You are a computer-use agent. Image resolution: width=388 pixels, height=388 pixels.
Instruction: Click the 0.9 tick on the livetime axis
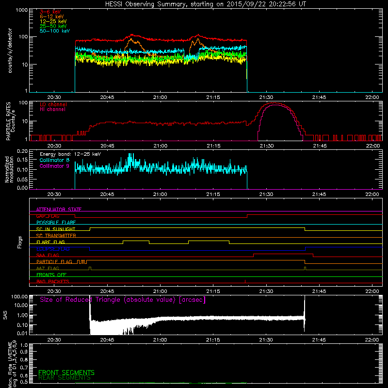pos(24,352)
